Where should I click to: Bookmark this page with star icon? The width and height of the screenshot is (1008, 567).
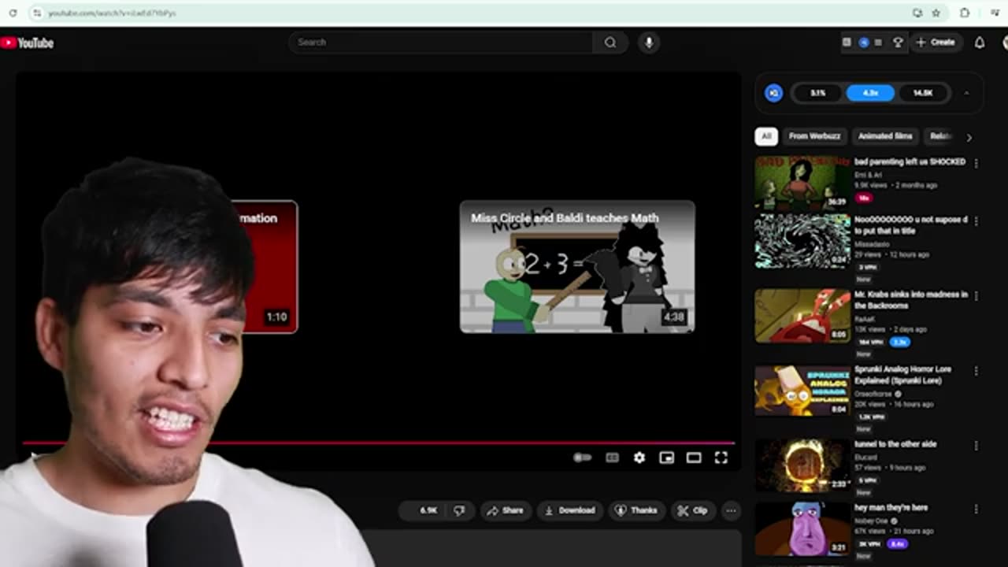936,13
